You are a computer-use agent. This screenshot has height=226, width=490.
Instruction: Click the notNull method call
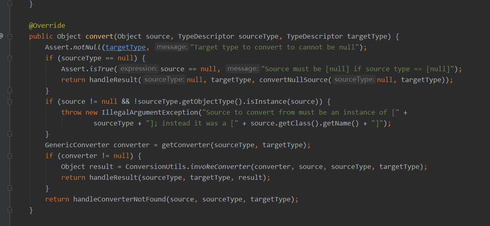tap(87, 47)
